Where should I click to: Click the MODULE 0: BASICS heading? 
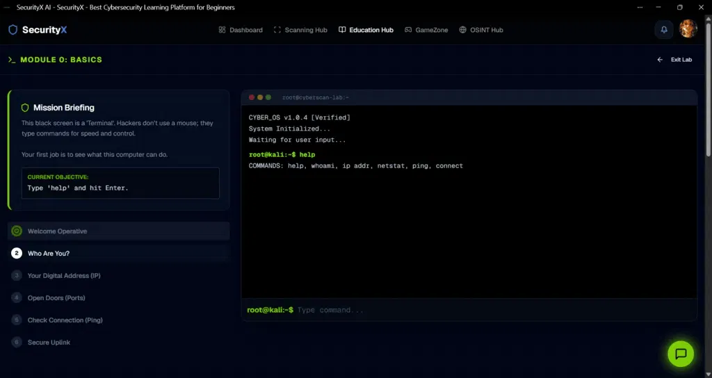coord(61,60)
